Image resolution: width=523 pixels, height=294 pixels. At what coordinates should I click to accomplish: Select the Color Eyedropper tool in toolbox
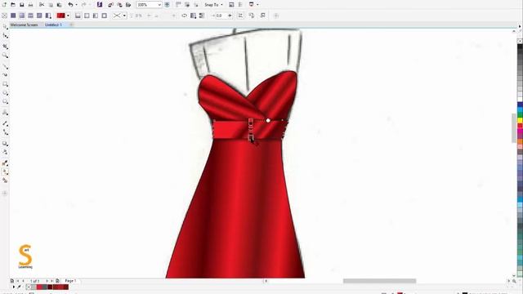[x=5, y=163]
